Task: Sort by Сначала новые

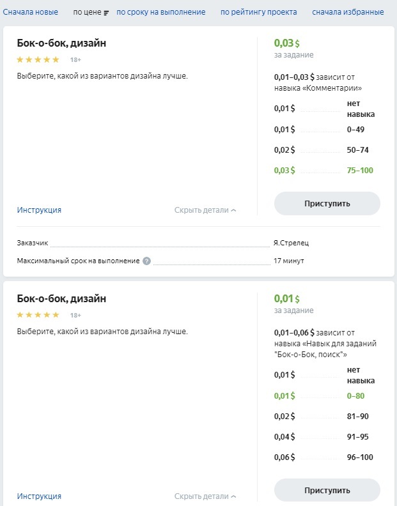Action: pos(30,12)
